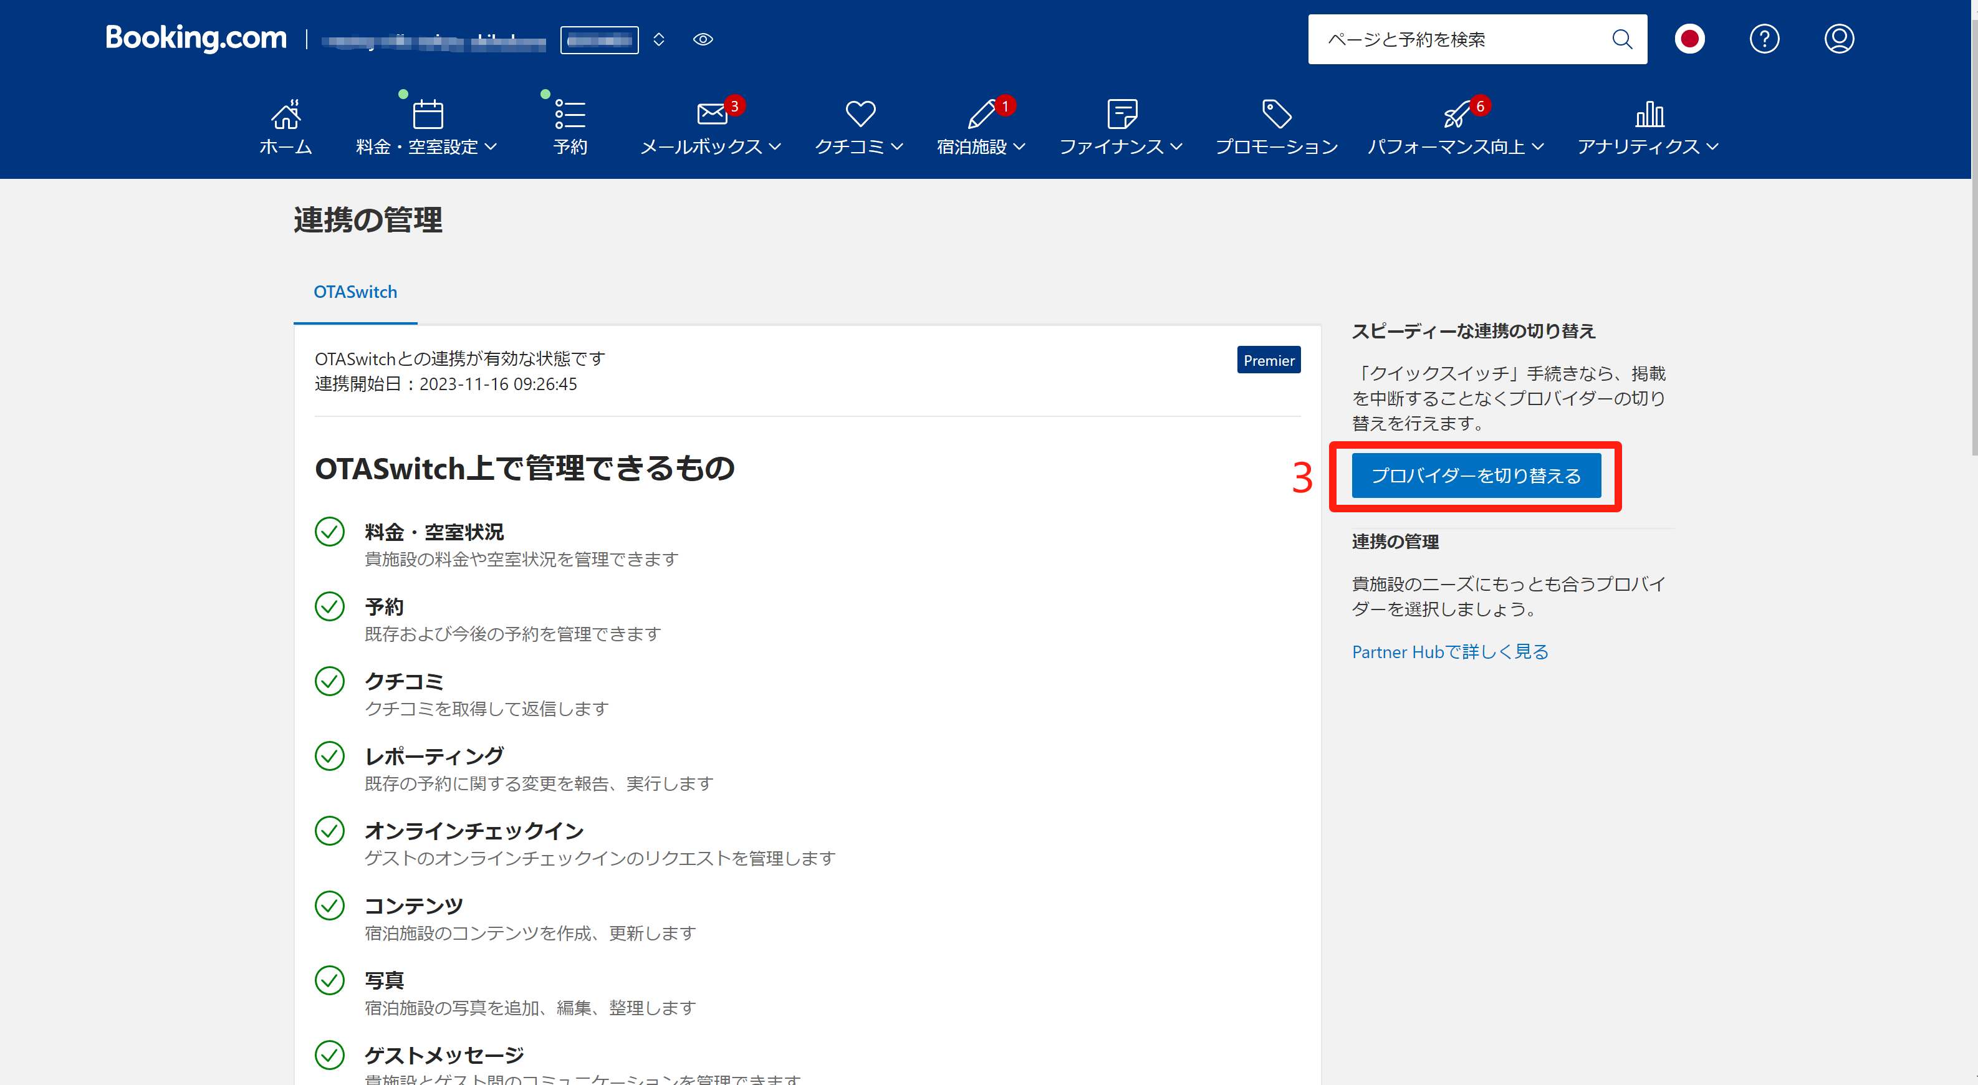Click the green check next to クチコミ
1978x1085 pixels.
tap(329, 681)
